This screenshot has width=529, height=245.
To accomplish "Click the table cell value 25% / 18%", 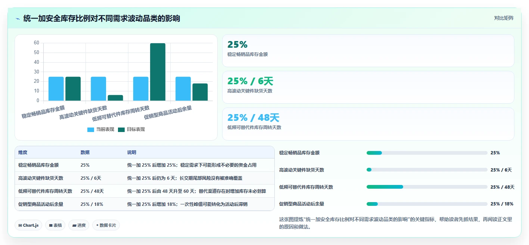I will 92,204.
